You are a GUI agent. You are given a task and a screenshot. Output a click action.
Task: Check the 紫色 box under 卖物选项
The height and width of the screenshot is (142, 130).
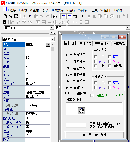96,61
